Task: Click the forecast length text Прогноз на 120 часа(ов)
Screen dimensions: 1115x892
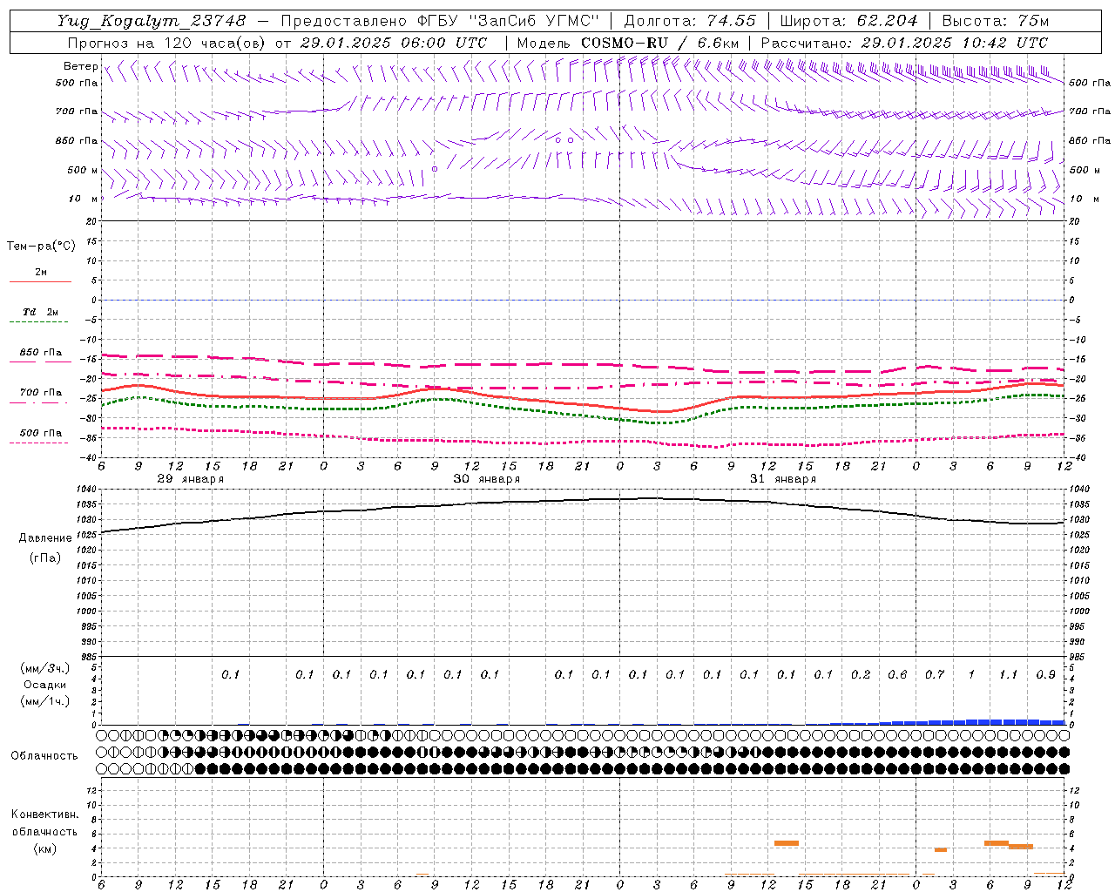Action: (x=167, y=43)
